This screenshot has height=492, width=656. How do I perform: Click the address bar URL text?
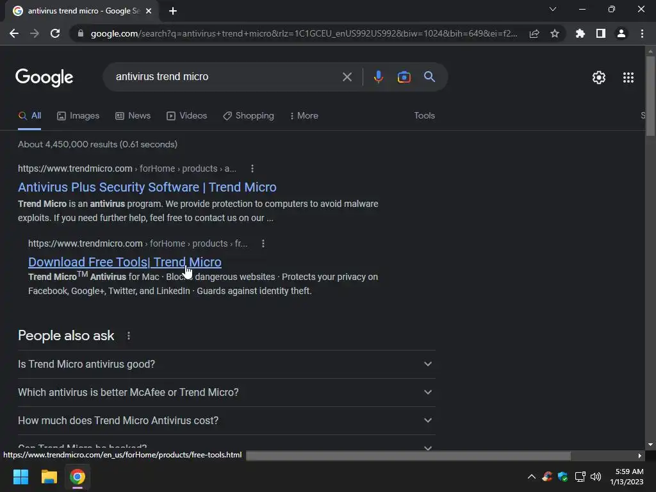click(x=304, y=33)
